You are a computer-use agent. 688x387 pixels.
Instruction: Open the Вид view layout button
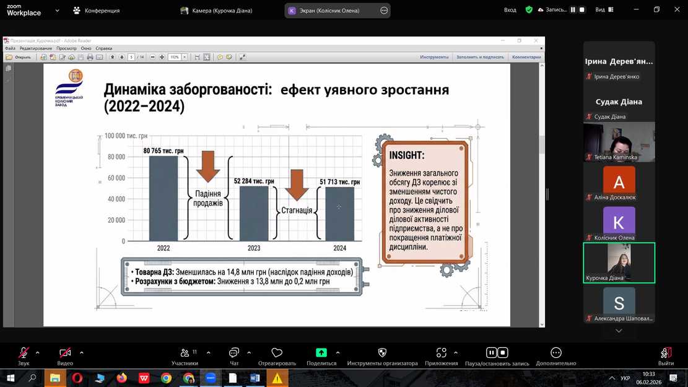tap(603, 10)
